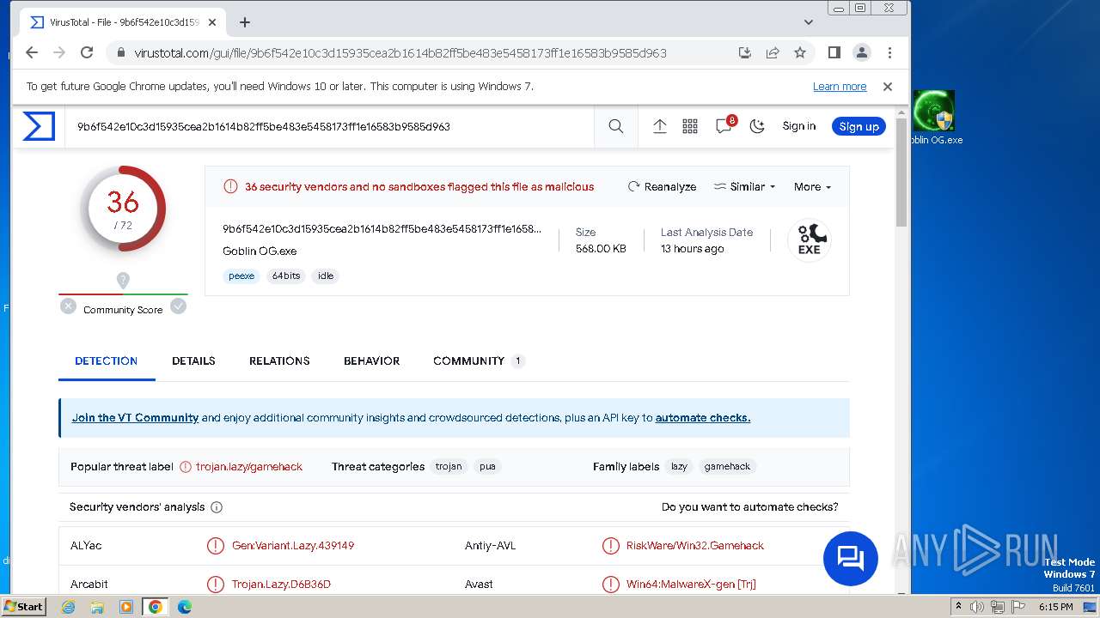Open Internet Explorer taskbar icon

(69, 607)
